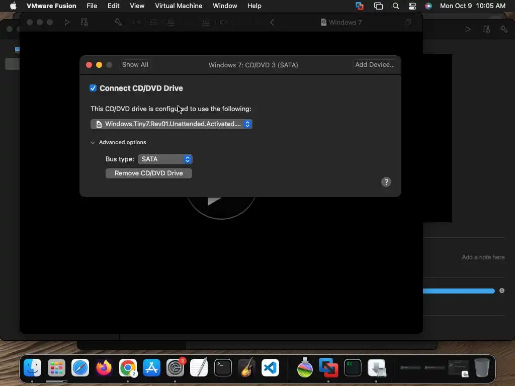The image size is (515, 386).
Task: Click Remove CD/DVD Drive button
Action: click(x=149, y=173)
